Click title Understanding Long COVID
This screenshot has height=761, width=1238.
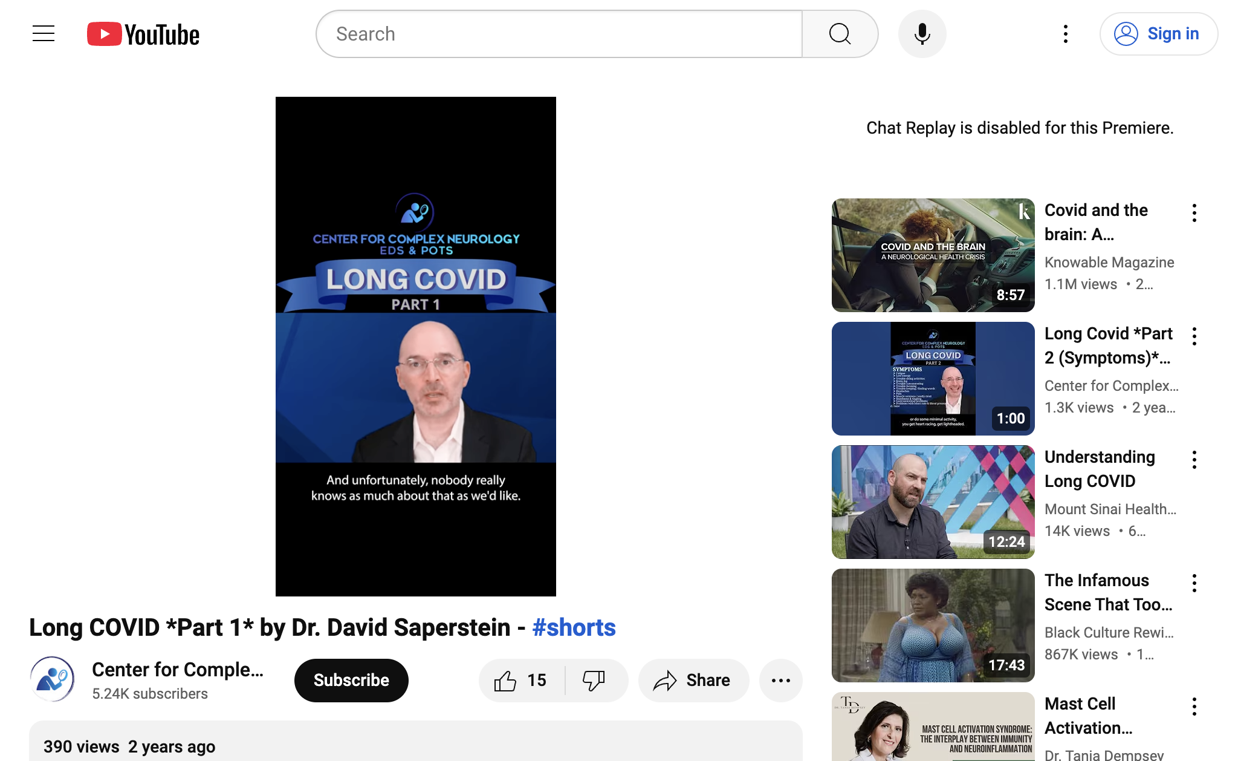pyautogui.click(x=1100, y=469)
